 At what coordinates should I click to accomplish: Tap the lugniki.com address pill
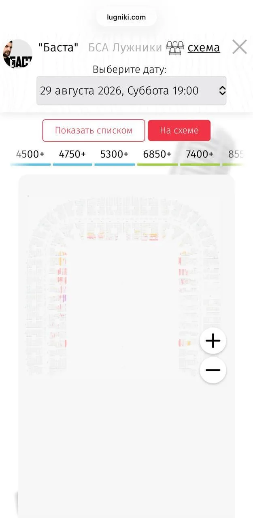click(x=126, y=17)
